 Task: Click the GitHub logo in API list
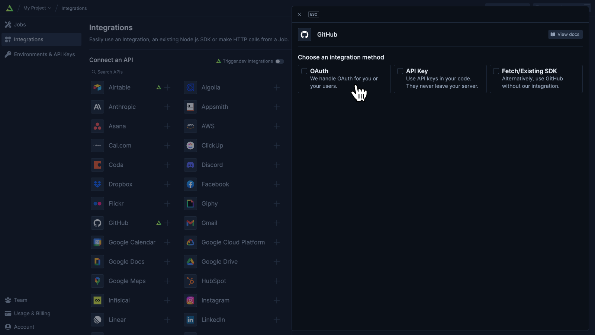(97, 223)
